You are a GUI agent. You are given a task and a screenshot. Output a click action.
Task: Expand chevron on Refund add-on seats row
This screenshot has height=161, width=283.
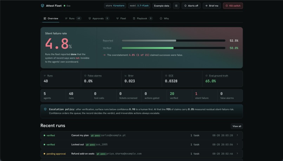(x=237, y=153)
